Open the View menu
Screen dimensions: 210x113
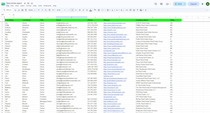pos(17,6)
